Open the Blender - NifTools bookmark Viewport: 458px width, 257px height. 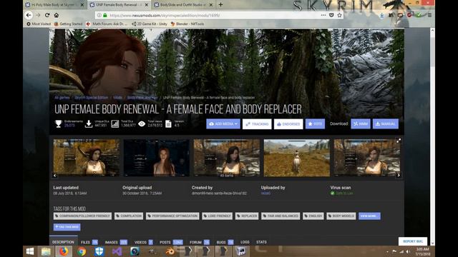click(187, 24)
